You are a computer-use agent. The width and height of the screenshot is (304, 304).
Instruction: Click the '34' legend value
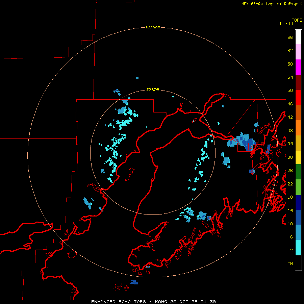pyautogui.click(x=290, y=144)
